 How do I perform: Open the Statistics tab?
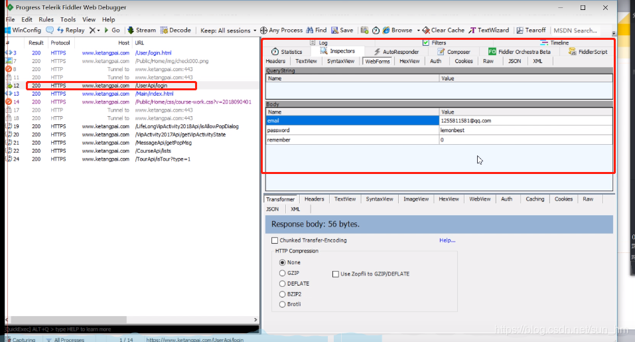coord(287,52)
